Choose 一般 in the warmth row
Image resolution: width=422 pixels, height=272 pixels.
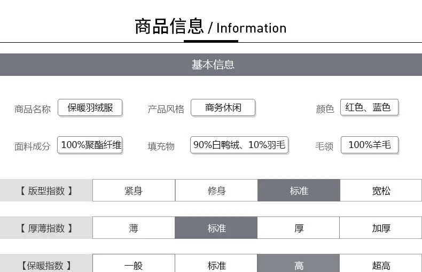pos(134,263)
